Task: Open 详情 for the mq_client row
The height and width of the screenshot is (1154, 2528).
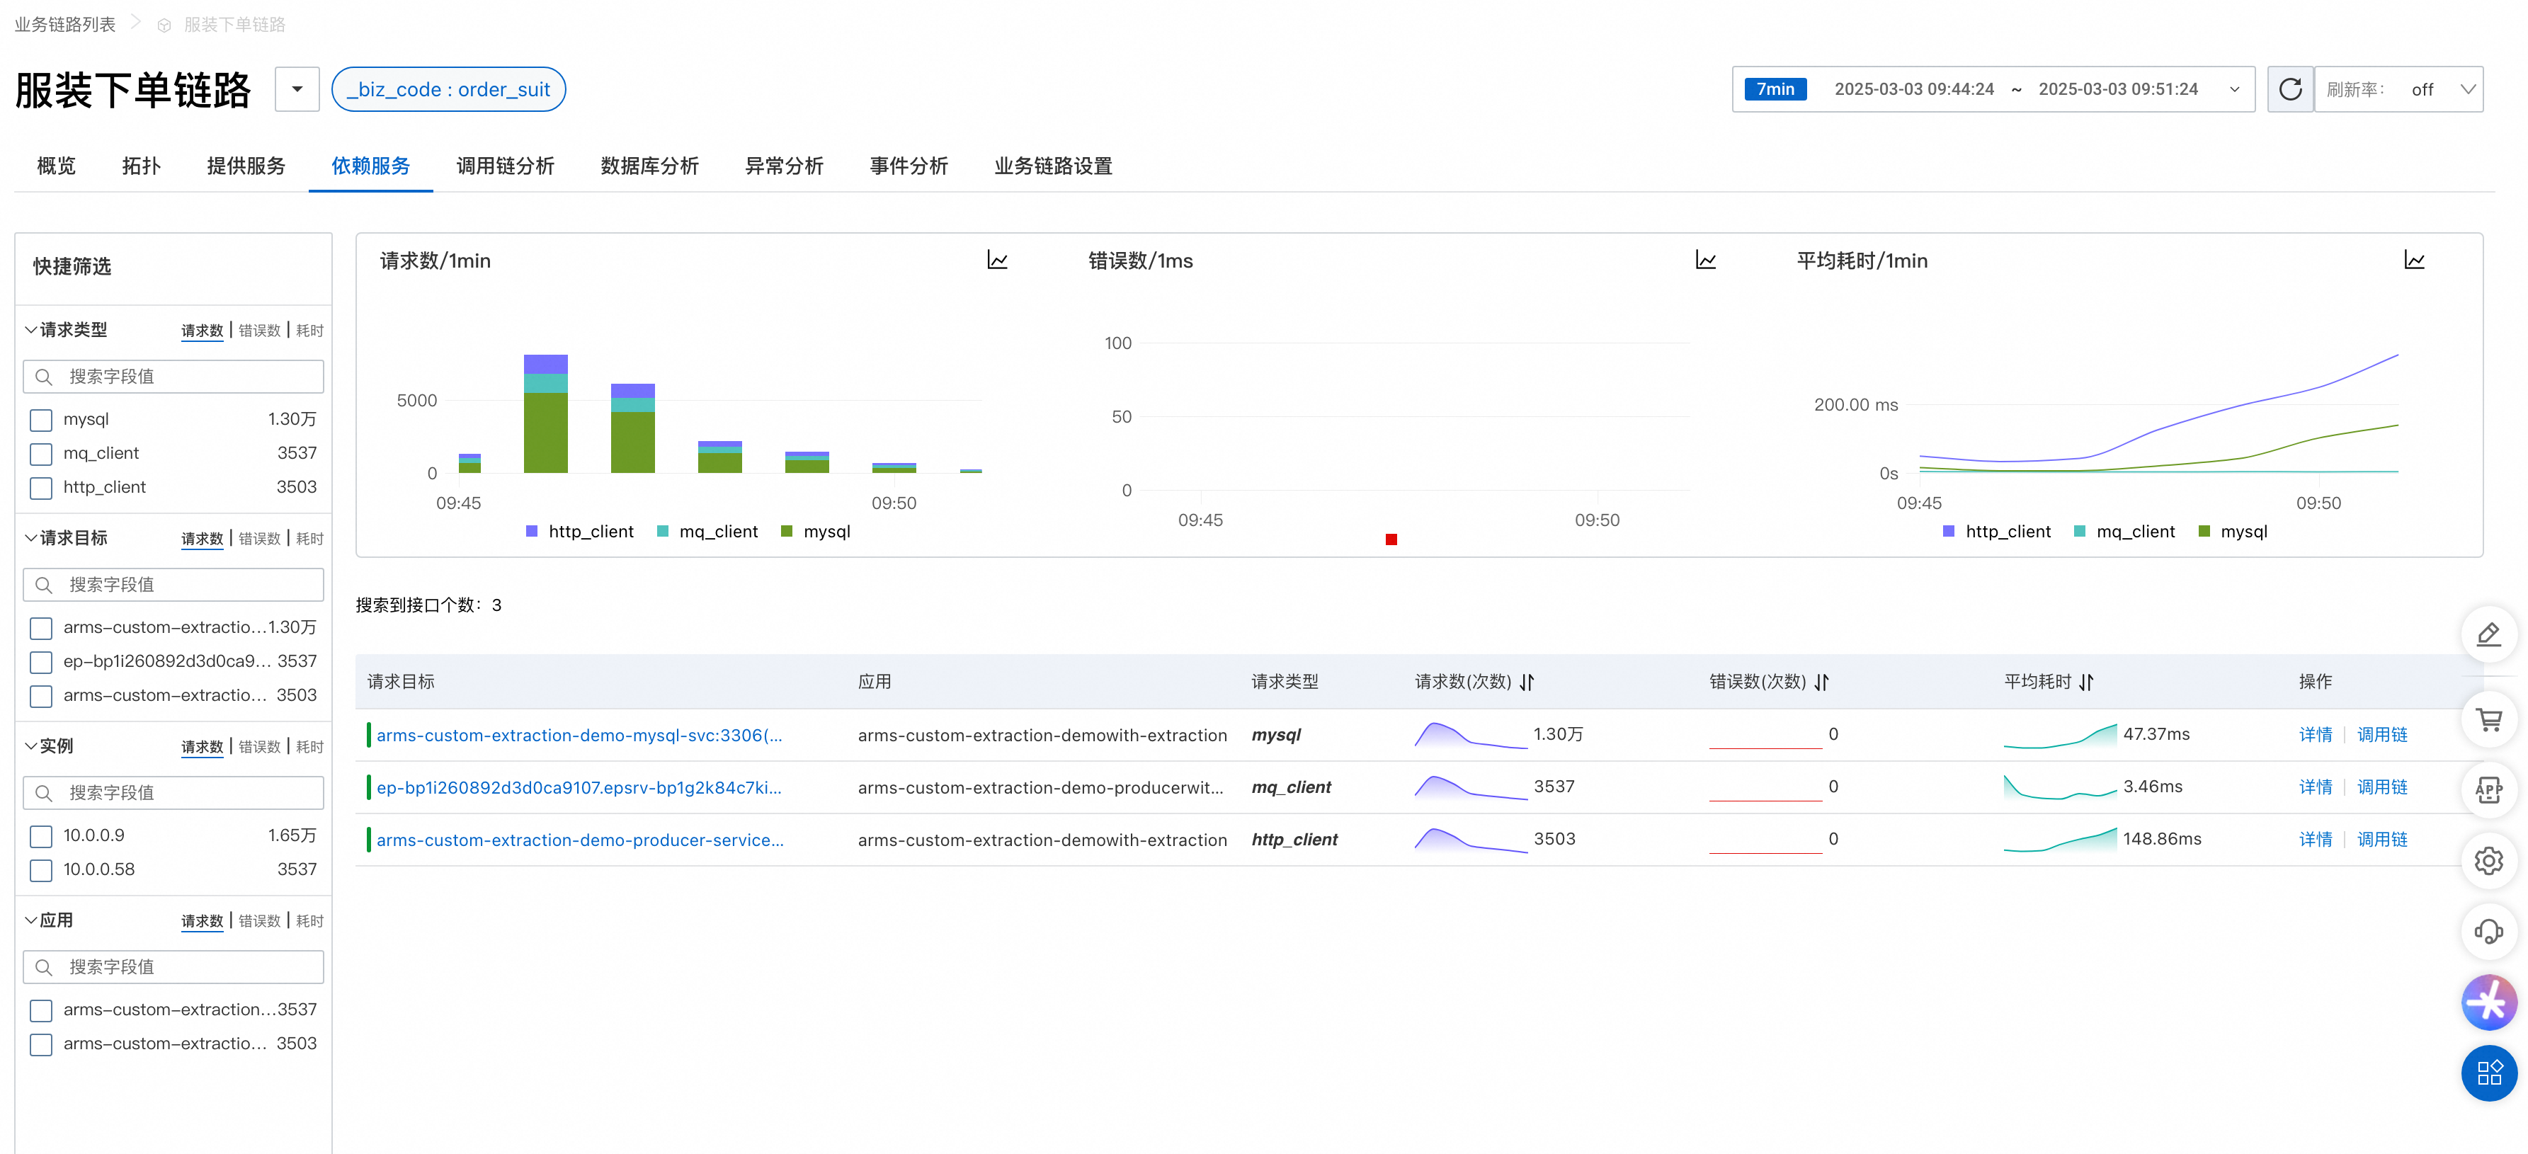Action: tap(2315, 787)
